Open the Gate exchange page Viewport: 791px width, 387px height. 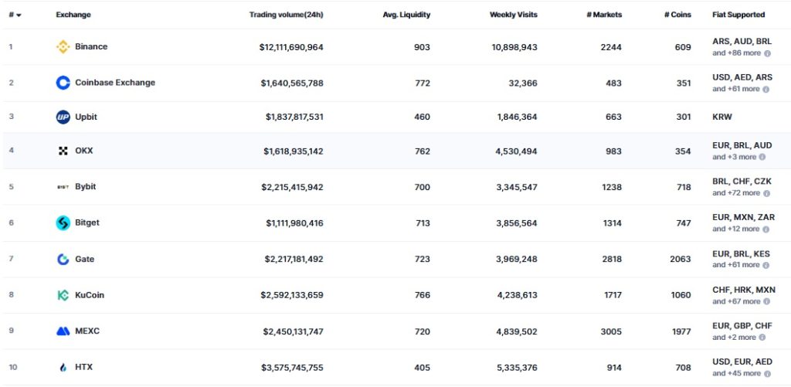(85, 259)
